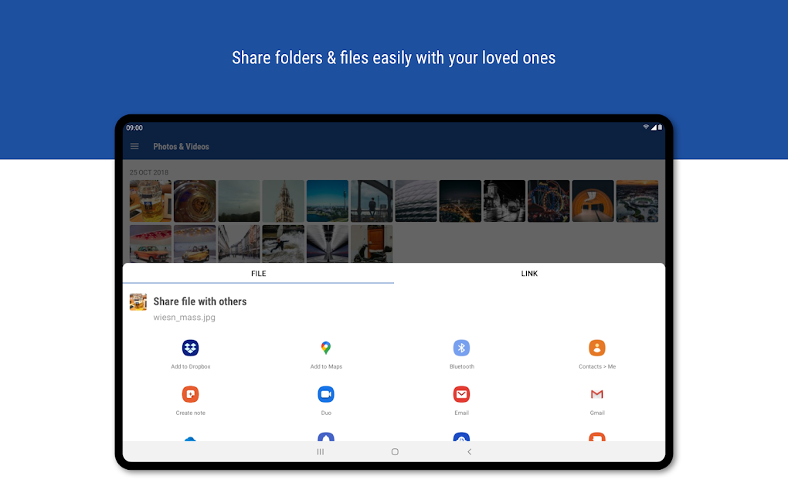Open the recent apps navigation button

tap(321, 451)
